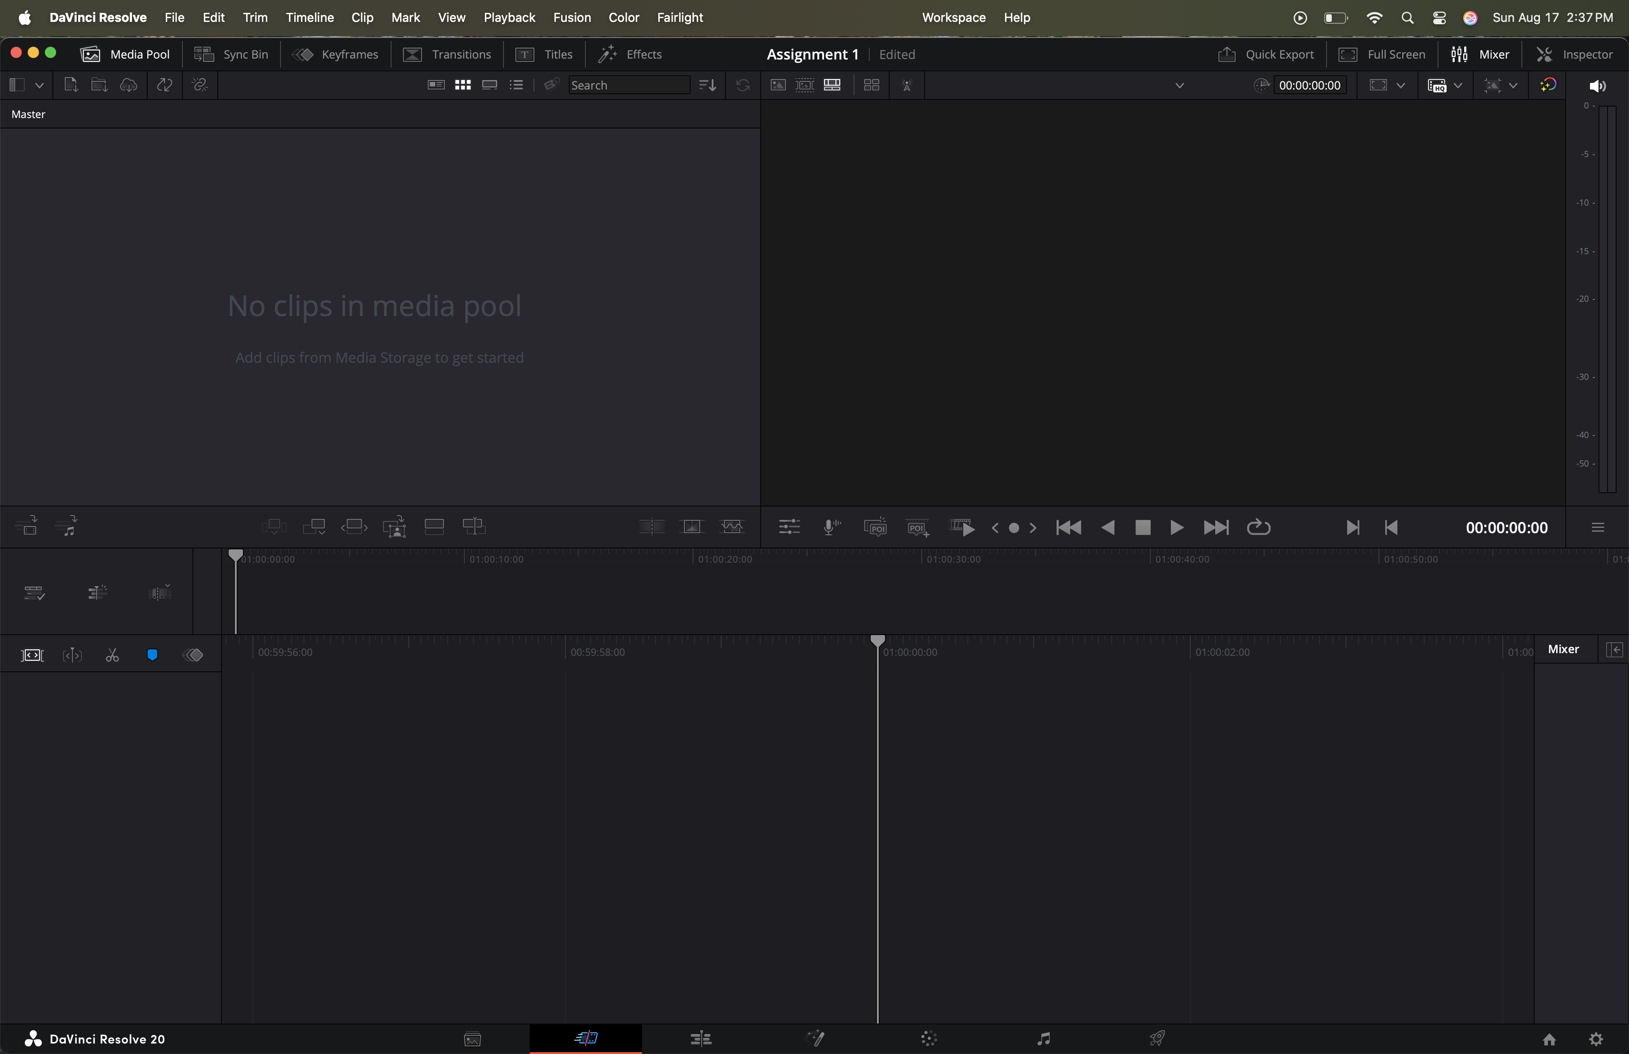Open the proxy HQ playback dropdown
The width and height of the screenshot is (1629, 1054).
pyautogui.click(x=1458, y=86)
